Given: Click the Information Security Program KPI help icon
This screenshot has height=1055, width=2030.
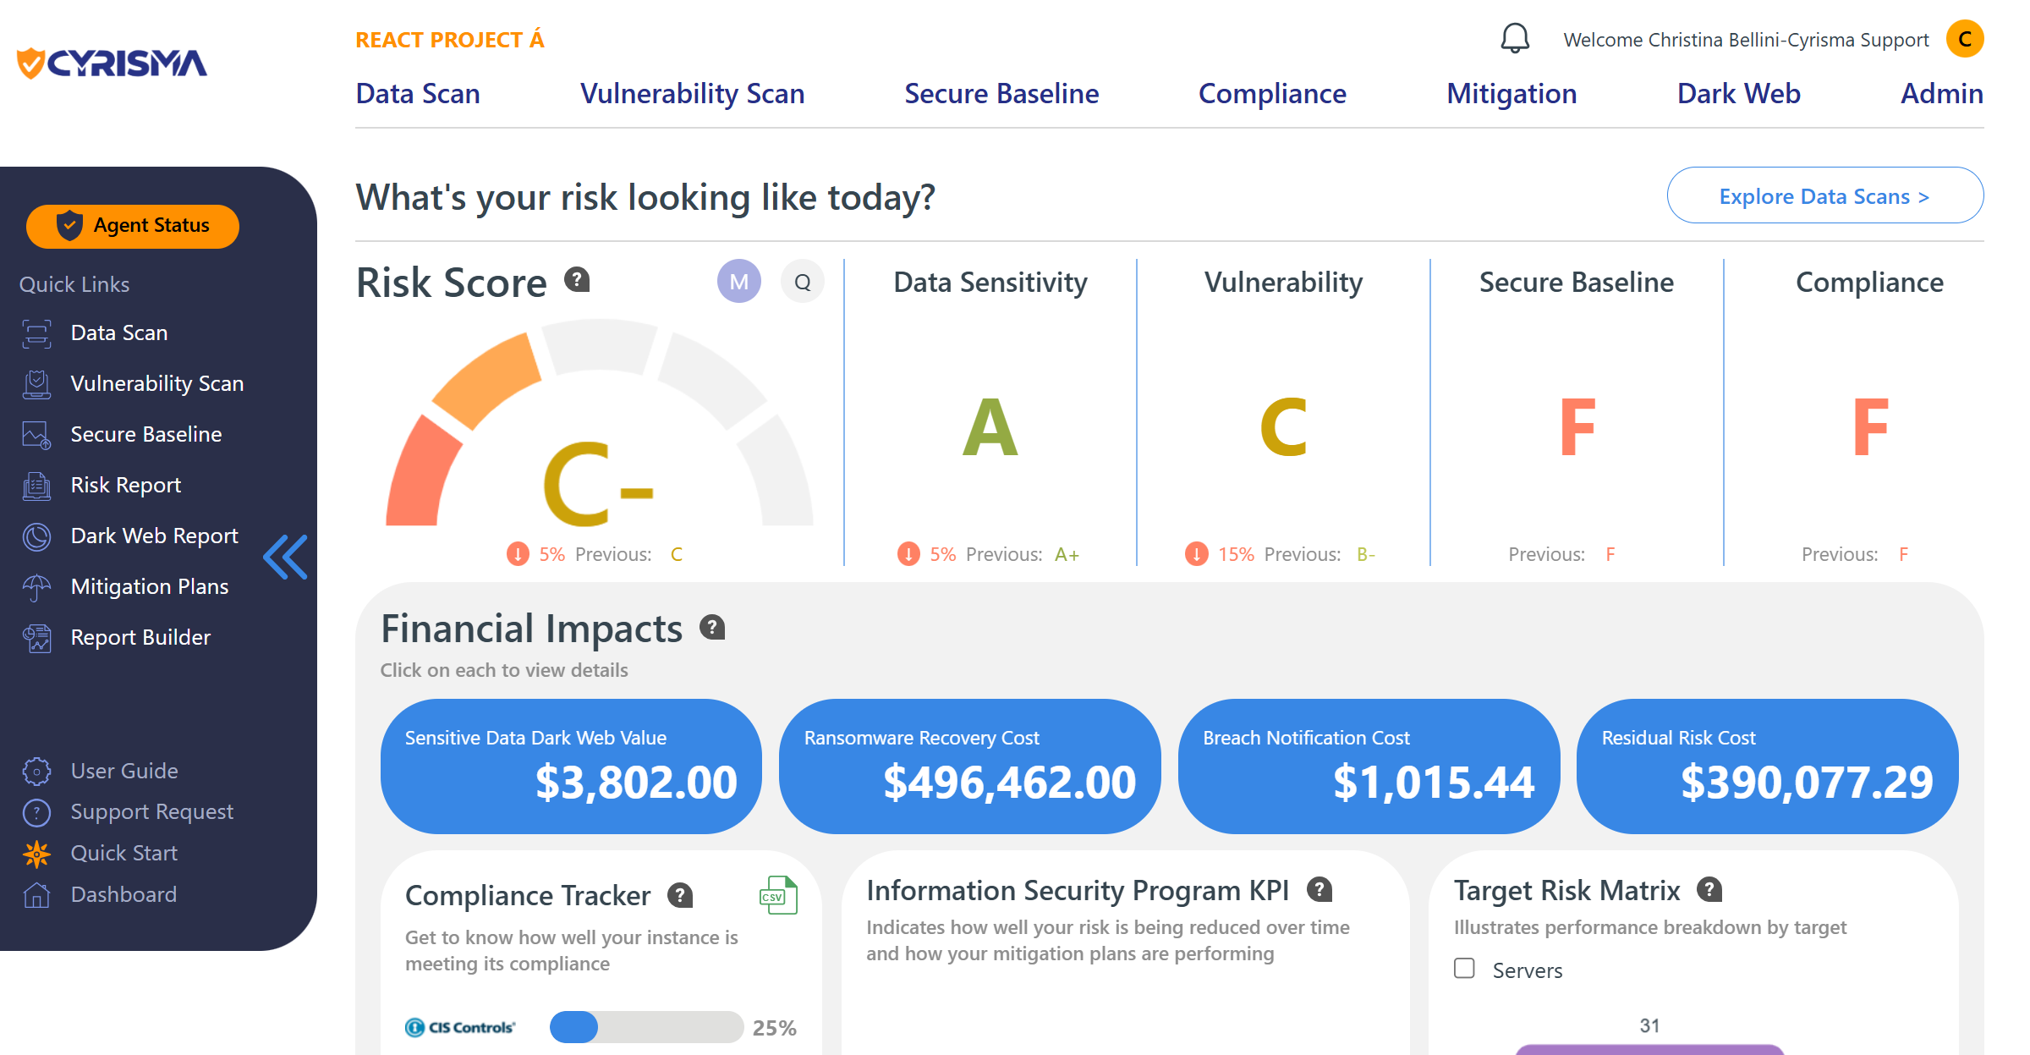Looking at the screenshot, I should click(x=1319, y=889).
